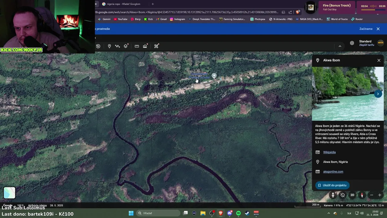Image resolution: width=387 pixels, height=218 pixels.
Task: Open the Farming Simulator bookmark
Action: coord(232,19)
